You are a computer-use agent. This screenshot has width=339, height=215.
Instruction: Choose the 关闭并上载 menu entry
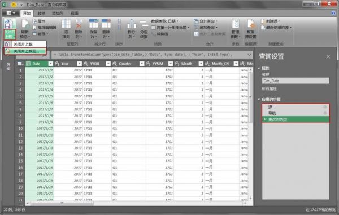(25, 44)
